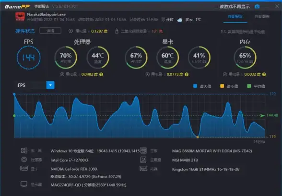This screenshot has width=282, height=196.
Task: Click the 101 克 emission value
Action: click(x=157, y=31)
